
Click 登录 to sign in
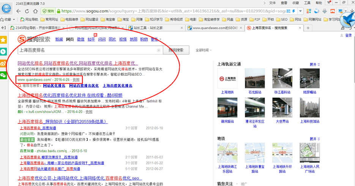349,36
